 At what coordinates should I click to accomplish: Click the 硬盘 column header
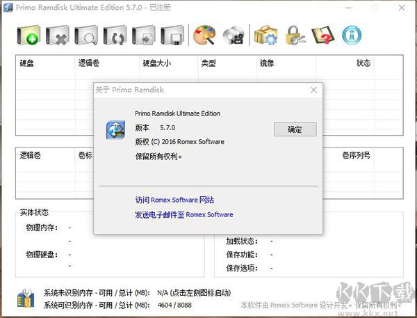tap(28, 63)
